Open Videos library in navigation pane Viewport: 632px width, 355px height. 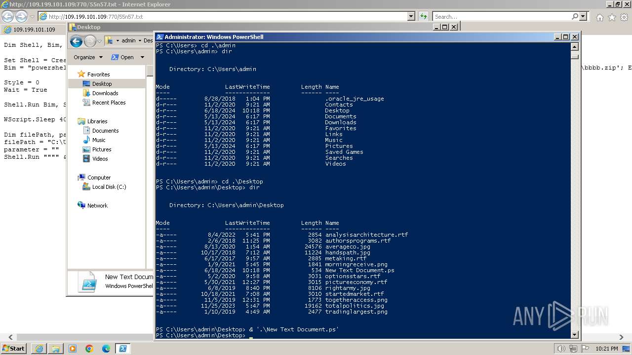click(x=100, y=159)
